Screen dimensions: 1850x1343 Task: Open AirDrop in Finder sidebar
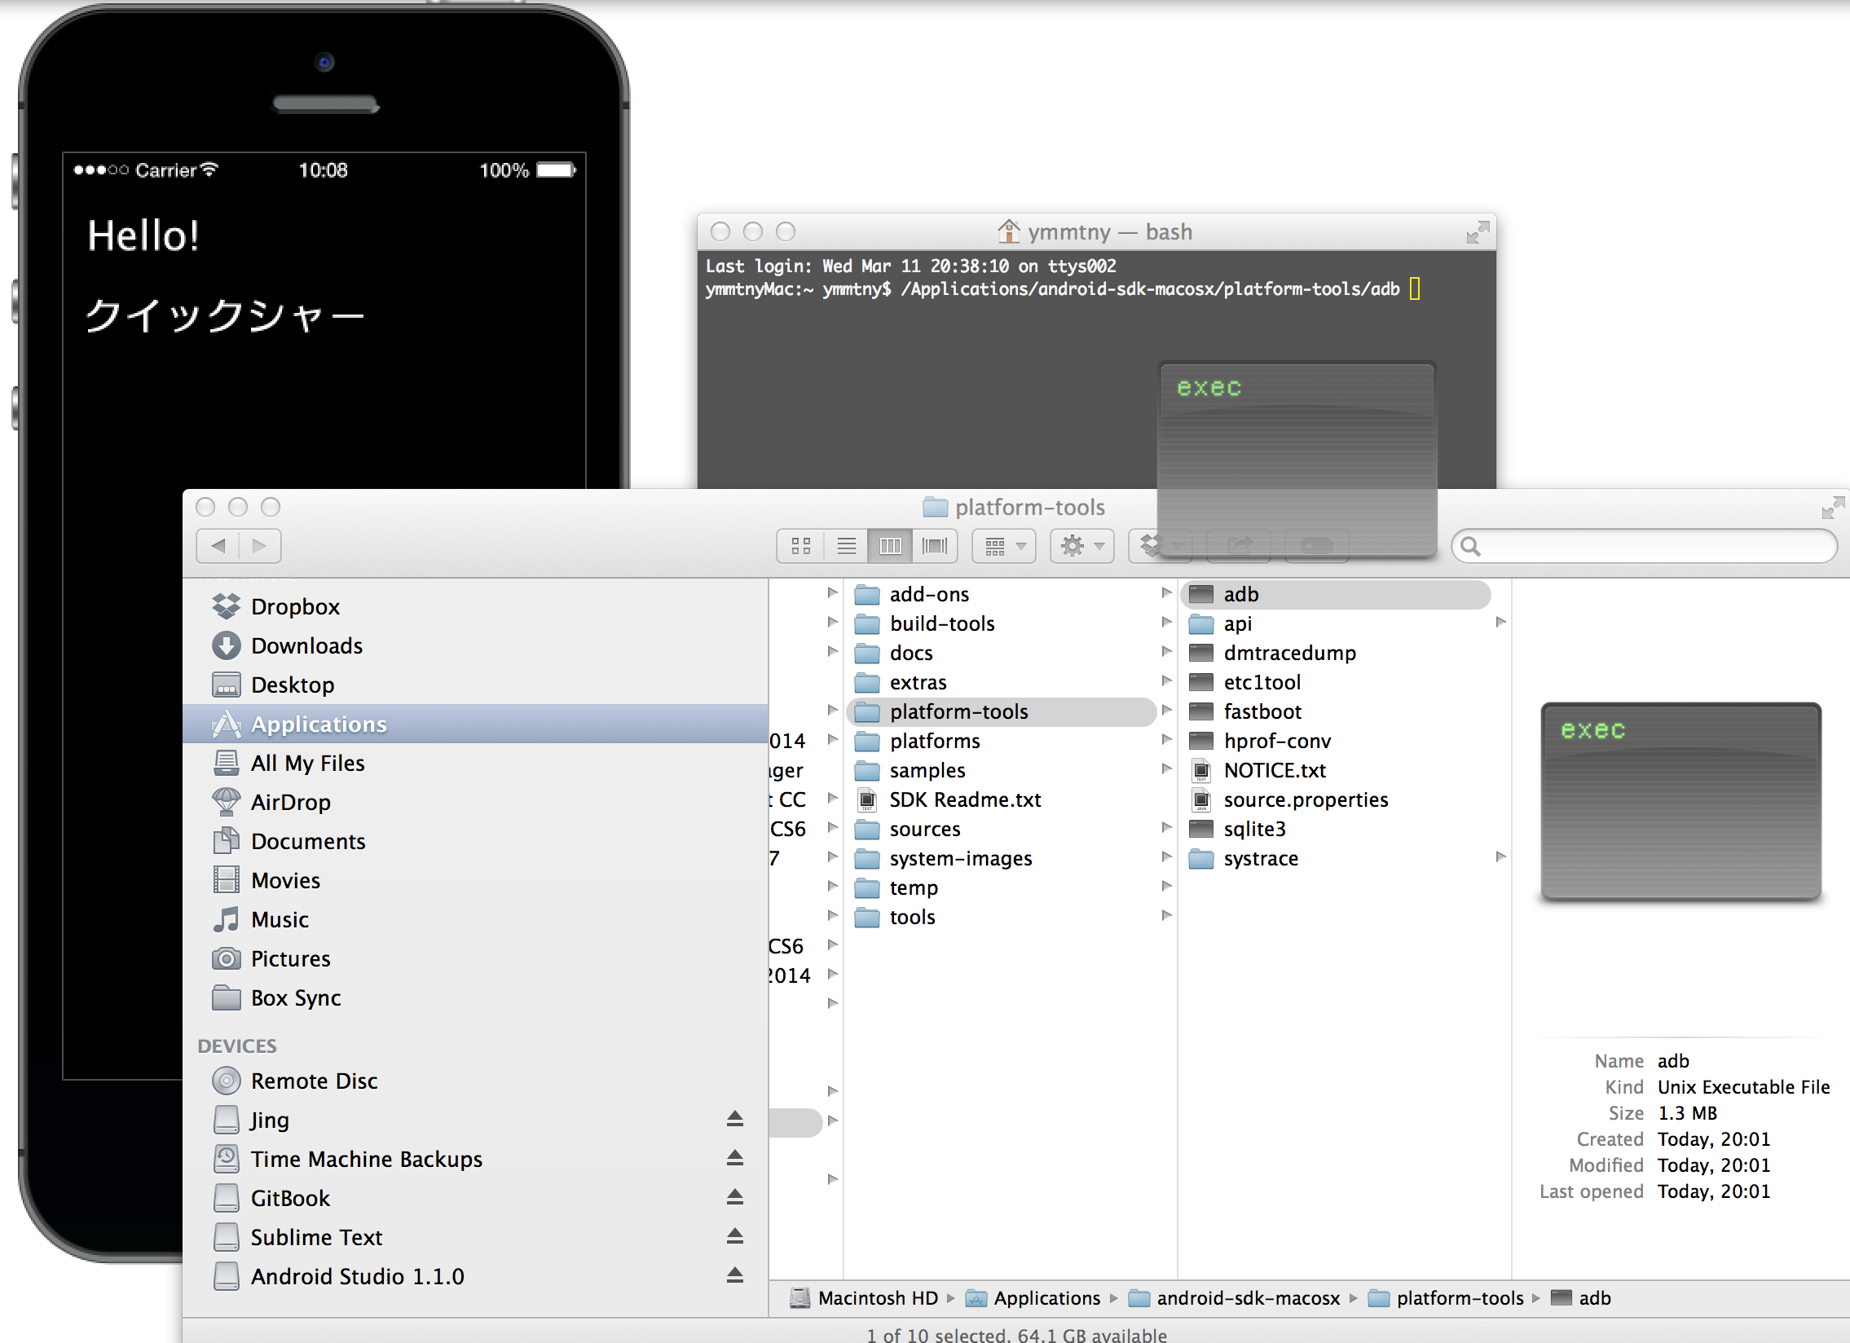(x=476, y=803)
